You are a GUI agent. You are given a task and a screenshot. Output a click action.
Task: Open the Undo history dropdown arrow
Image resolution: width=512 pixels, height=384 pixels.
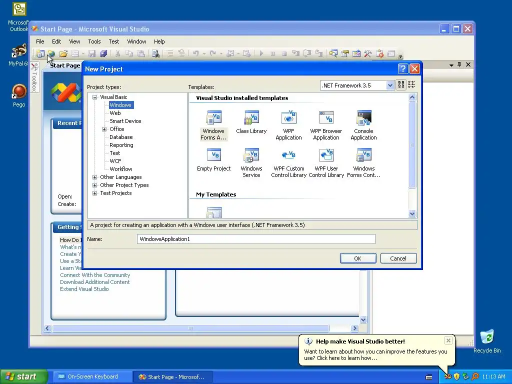(204, 53)
